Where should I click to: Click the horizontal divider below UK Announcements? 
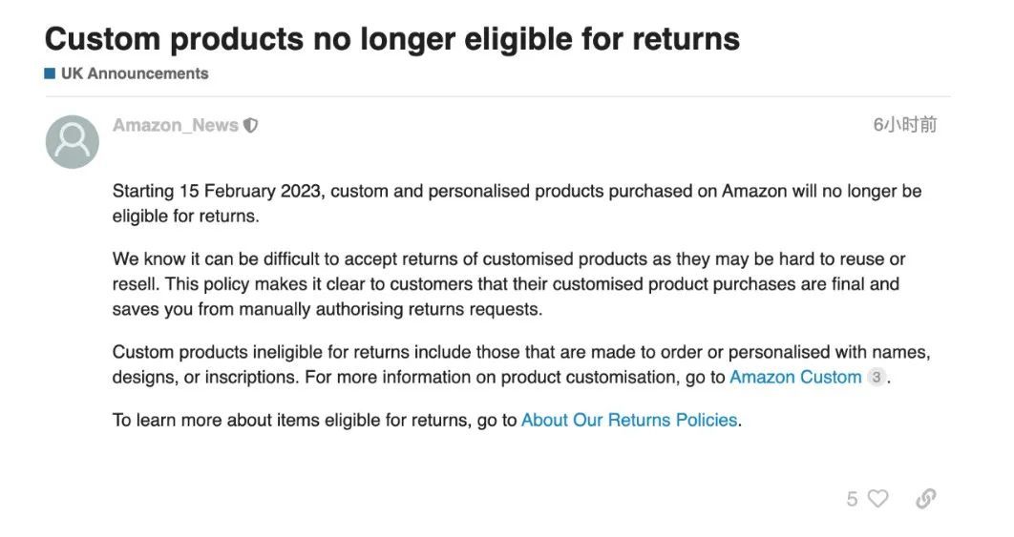click(x=497, y=97)
